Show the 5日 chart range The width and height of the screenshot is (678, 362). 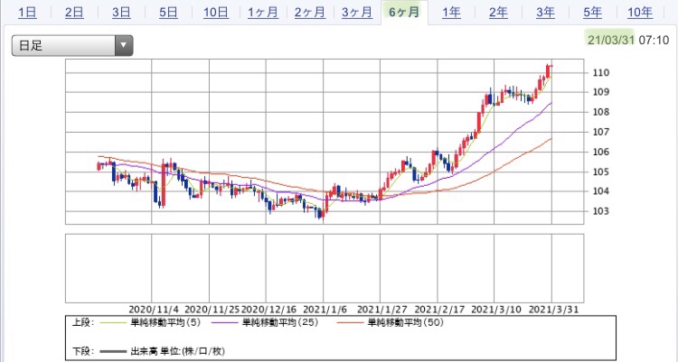168,12
